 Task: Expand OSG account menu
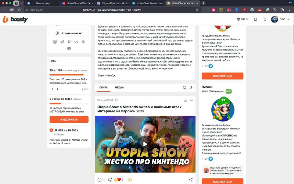(x=288, y=19)
